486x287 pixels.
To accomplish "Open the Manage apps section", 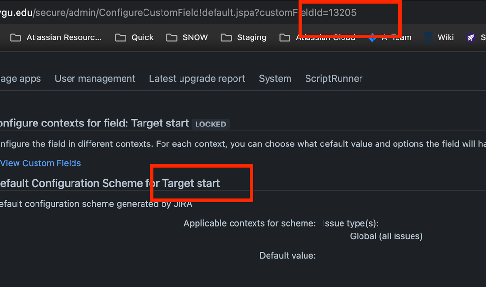I will 20,78.
